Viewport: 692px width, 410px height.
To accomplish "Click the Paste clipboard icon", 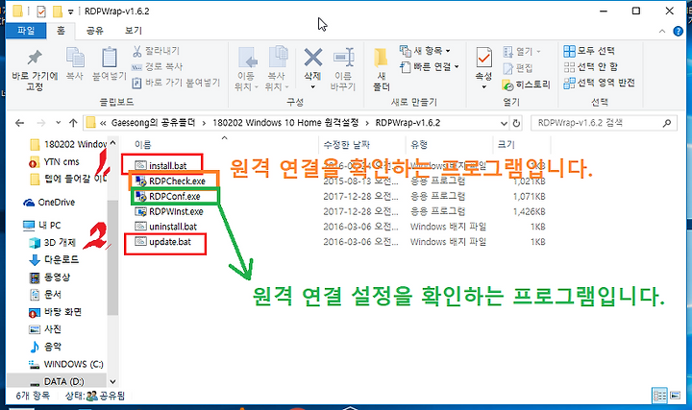I will 109,58.
